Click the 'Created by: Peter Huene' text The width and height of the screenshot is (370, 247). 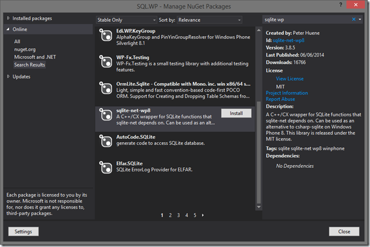coord(292,33)
